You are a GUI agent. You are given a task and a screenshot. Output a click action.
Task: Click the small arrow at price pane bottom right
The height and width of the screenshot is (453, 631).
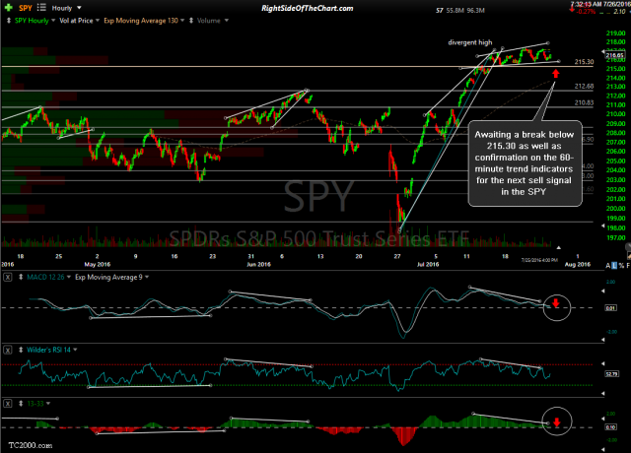pos(602,226)
